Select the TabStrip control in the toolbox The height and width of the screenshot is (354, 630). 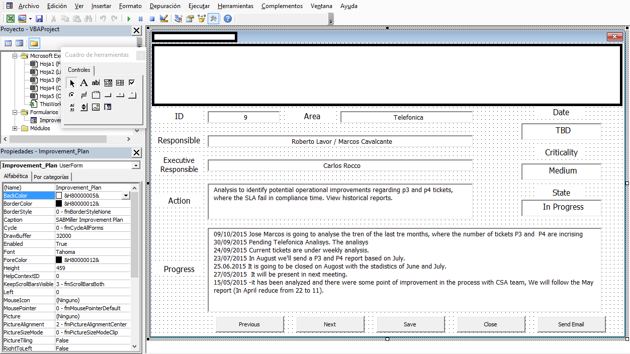click(120, 95)
